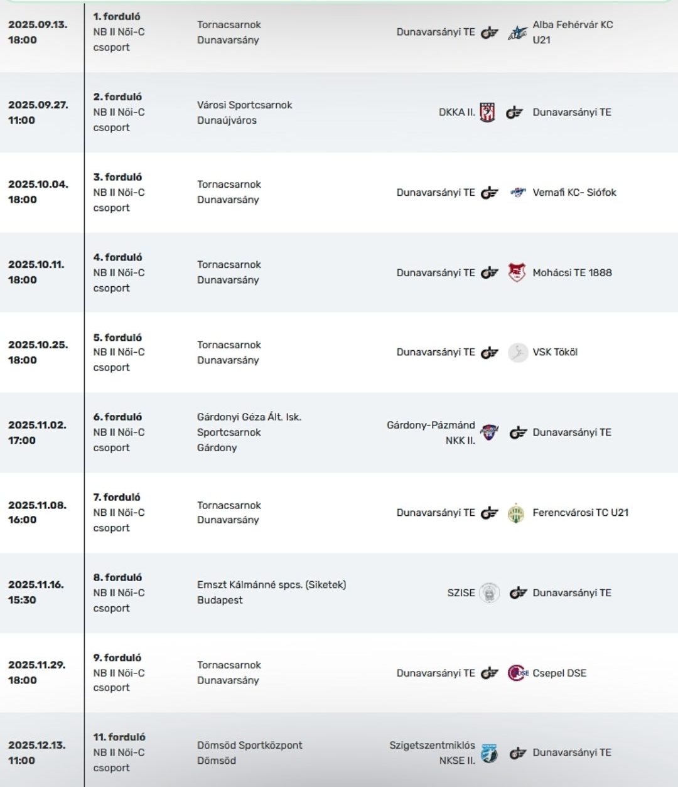Screen dimensions: 678x787
Task: Click the Vemafi KC-Siófok team logo
Action: click(x=517, y=193)
